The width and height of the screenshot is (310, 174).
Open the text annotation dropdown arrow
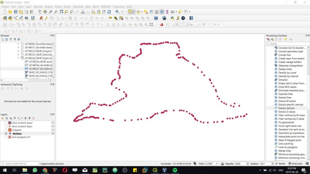(x=189, y=12)
